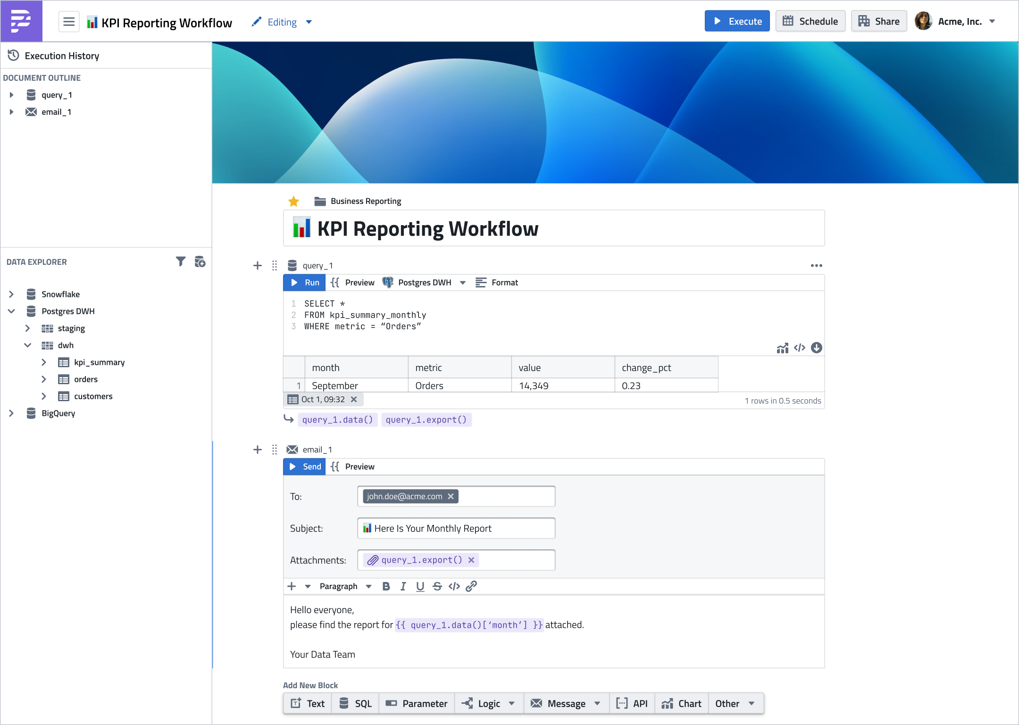Click the filter icon in Data Explorer
The width and height of the screenshot is (1019, 725).
[181, 261]
